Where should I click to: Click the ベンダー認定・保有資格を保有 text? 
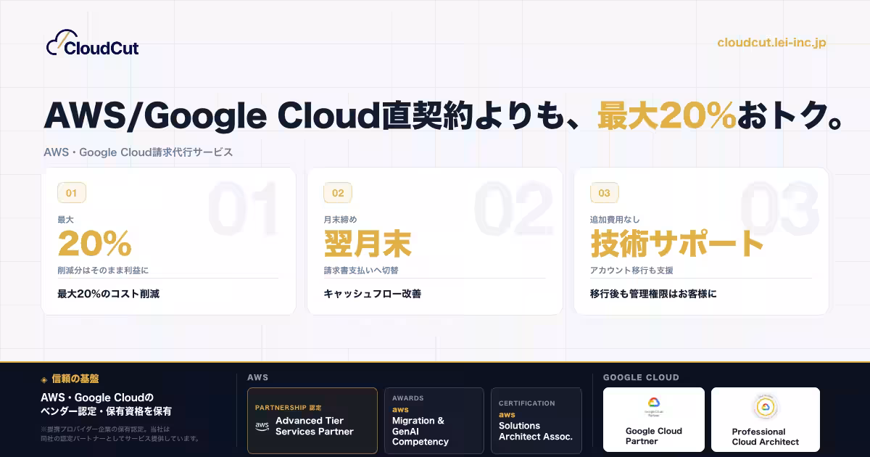pos(107,412)
